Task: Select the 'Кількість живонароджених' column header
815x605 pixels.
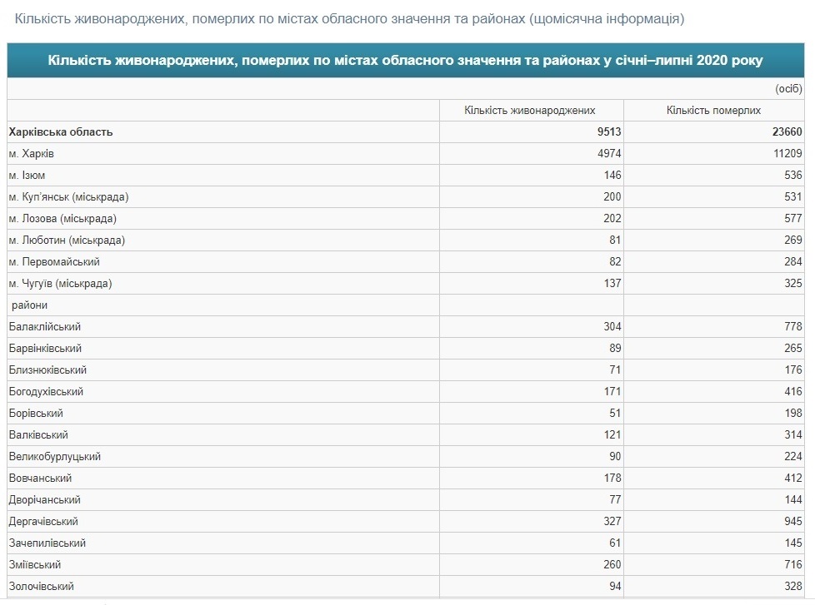Action: [x=530, y=110]
